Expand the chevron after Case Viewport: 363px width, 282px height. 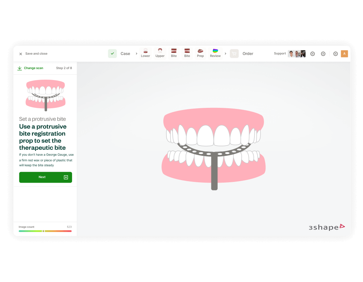[137, 54]
